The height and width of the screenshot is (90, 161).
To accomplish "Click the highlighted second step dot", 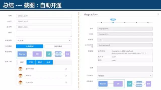I will pos(113,22).
